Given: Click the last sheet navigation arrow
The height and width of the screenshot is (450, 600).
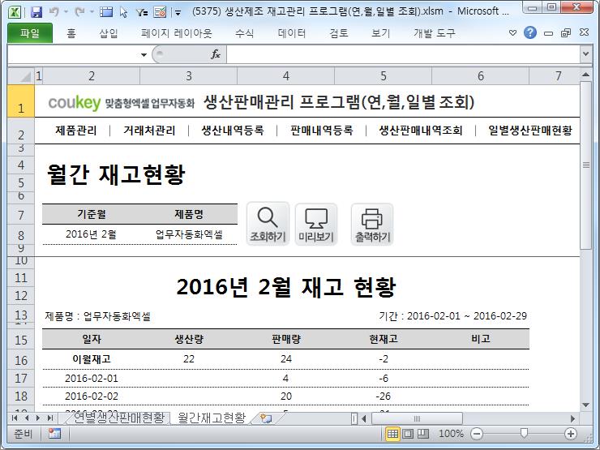Looking at the screenshot, I should click(50, 418).
